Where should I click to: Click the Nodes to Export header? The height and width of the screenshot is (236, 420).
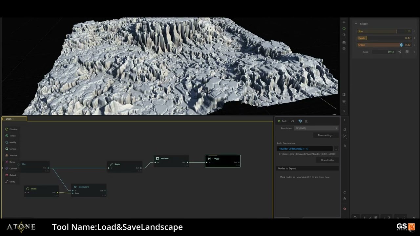pyautogui.click(x=307, y=168)
